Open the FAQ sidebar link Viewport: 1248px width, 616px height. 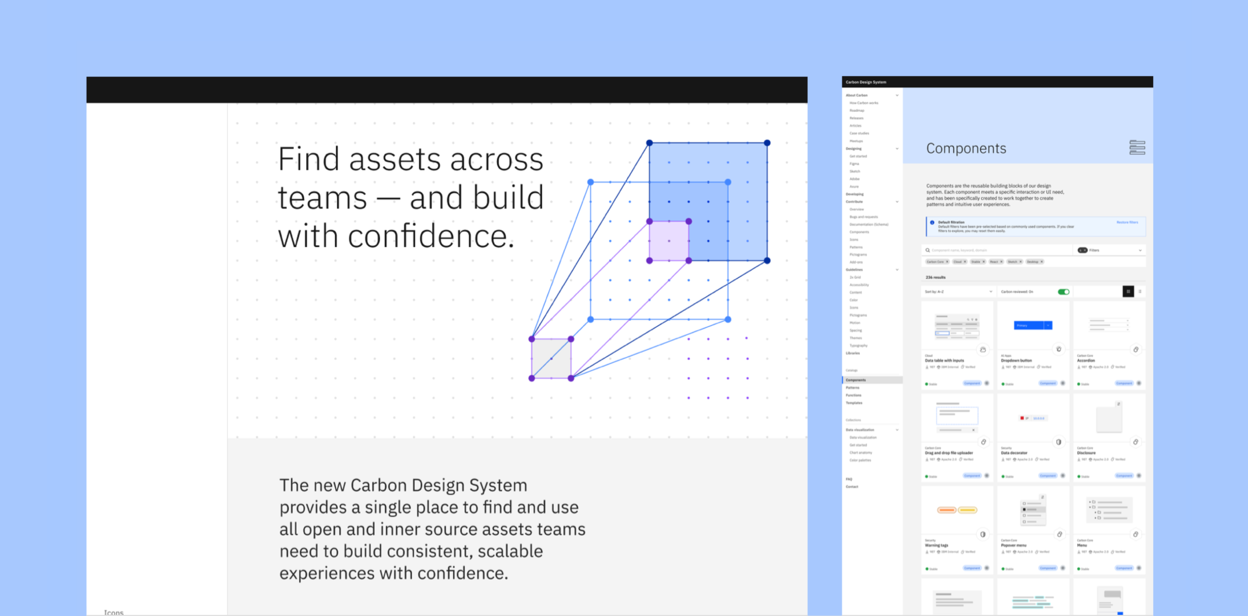click(x=849, y=479)
